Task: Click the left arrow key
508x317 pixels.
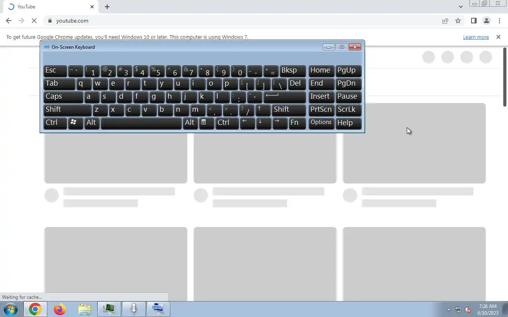Action: [x=247, y=123]
